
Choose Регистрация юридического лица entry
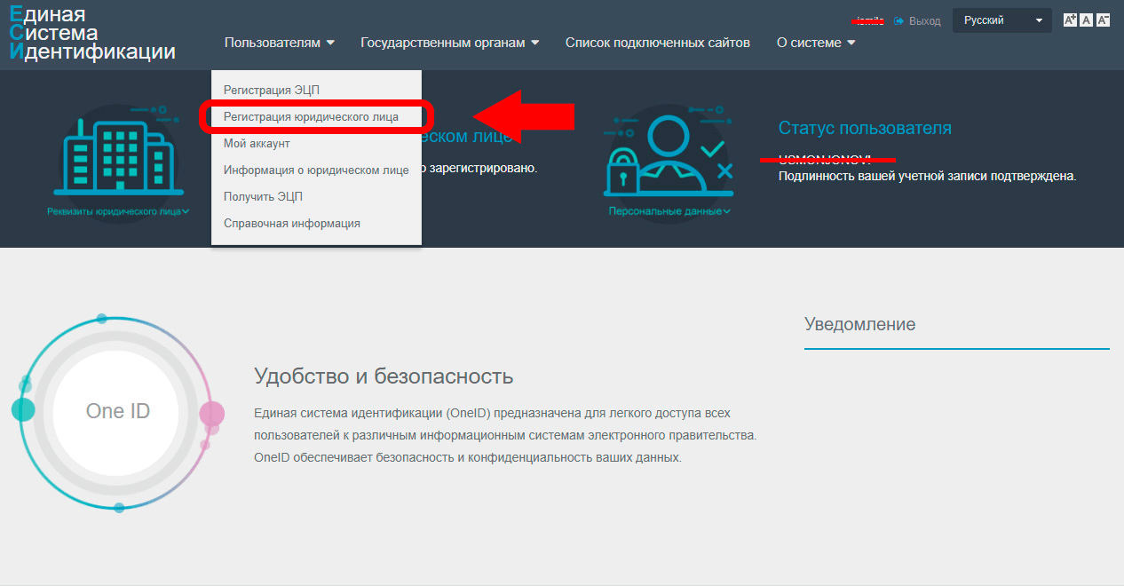coord(311,116)
